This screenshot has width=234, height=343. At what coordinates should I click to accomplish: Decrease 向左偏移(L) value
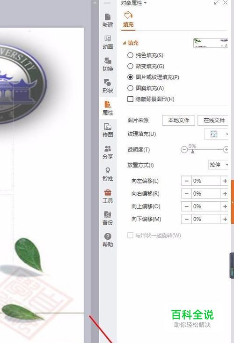[x=186, y=181]
